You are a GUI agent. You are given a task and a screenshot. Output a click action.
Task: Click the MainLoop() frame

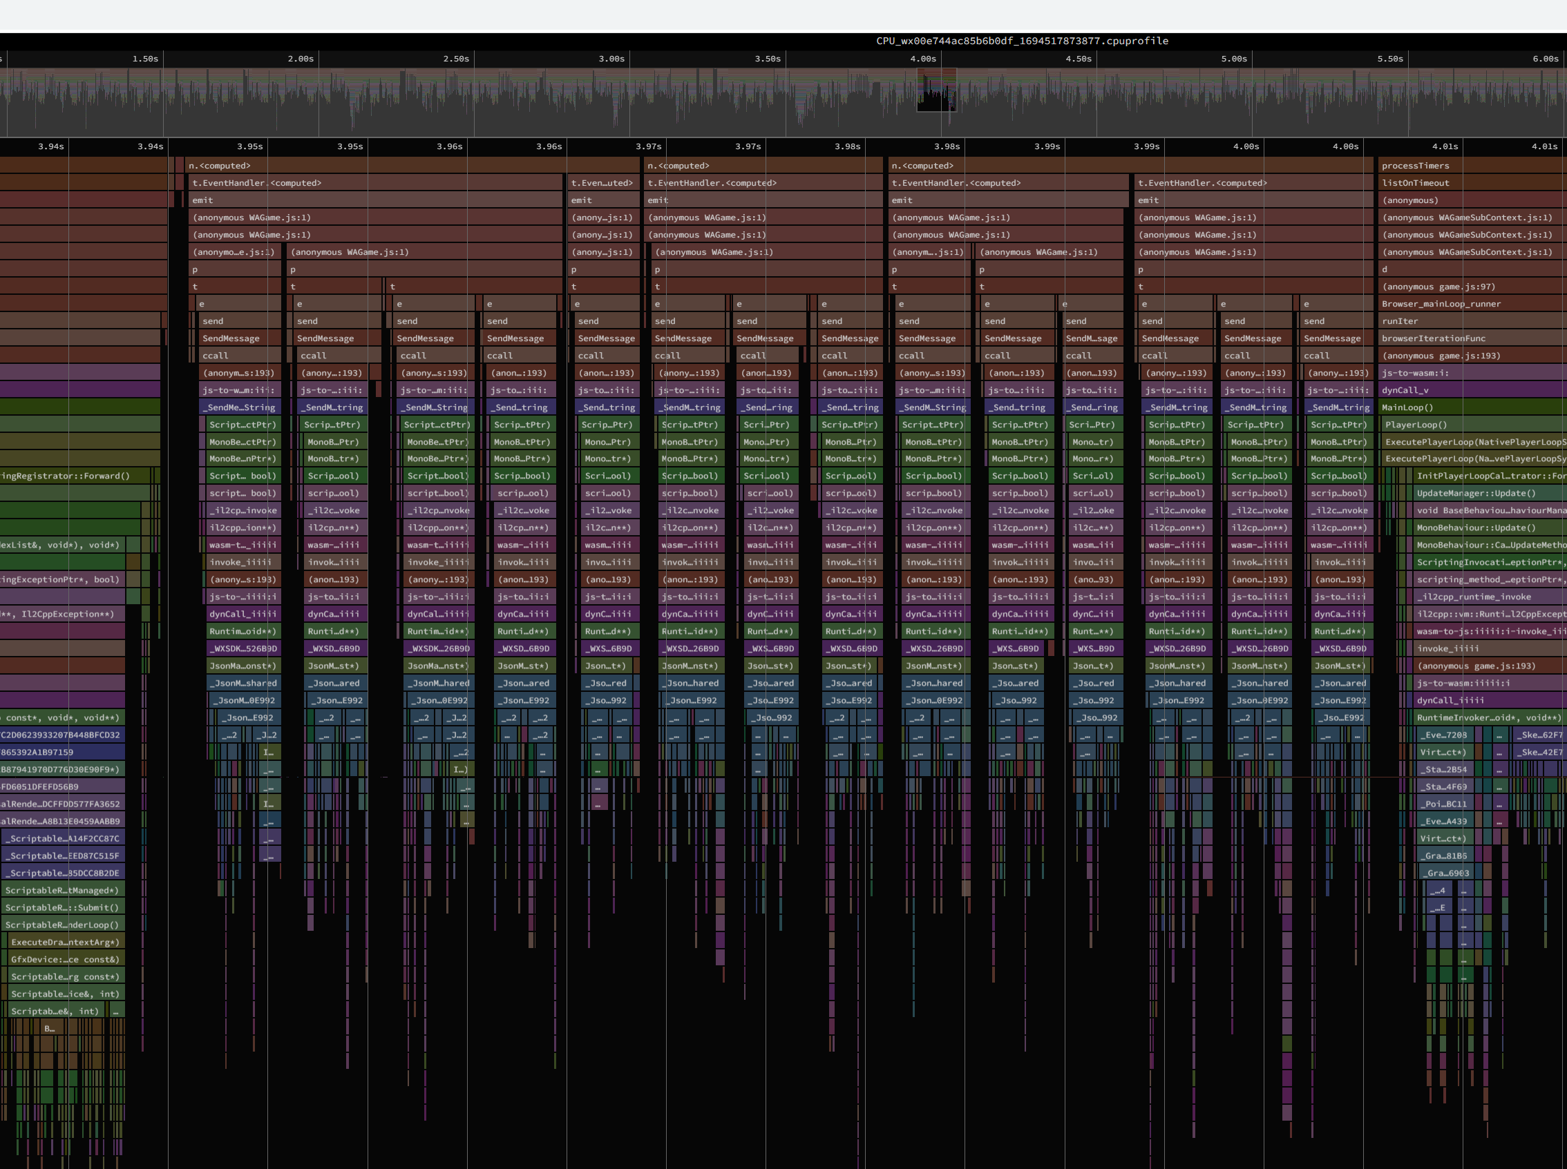[1407, 407]
